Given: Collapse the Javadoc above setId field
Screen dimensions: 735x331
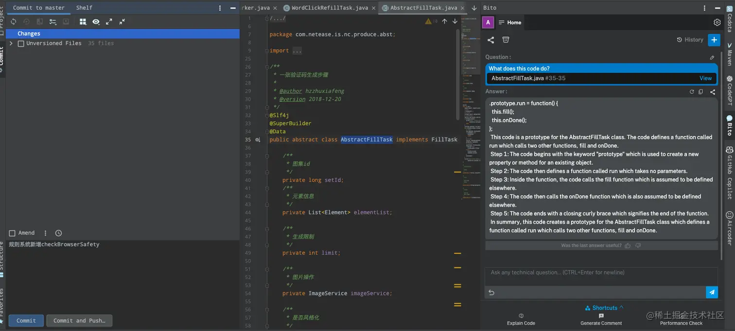Looking at the screenshot, I should pyautogui.click(x=267, y=156).
